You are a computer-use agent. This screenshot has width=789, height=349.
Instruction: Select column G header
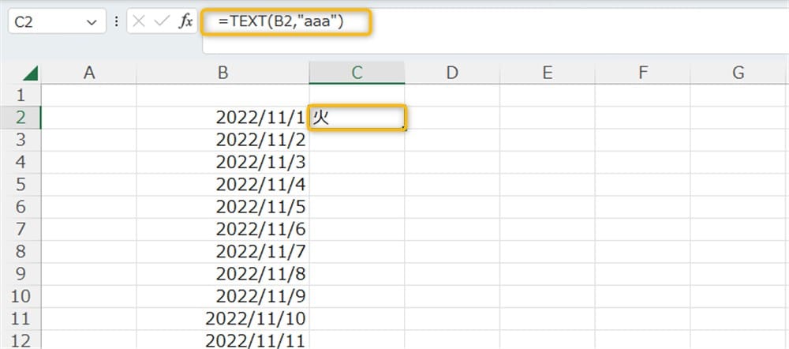[739, 73]
